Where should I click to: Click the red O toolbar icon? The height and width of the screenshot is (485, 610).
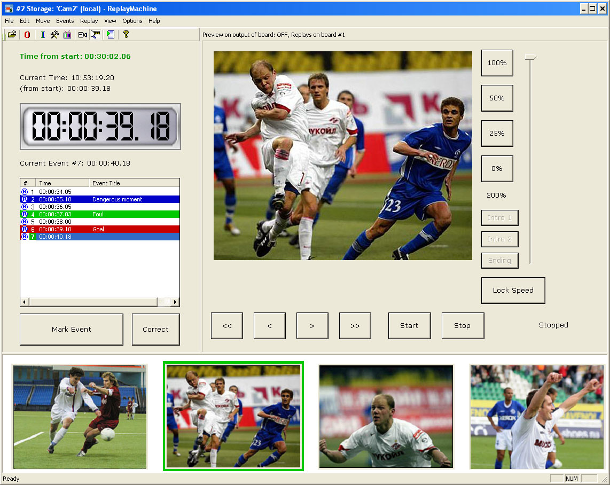pyautogui.click(x=27, y=35)
